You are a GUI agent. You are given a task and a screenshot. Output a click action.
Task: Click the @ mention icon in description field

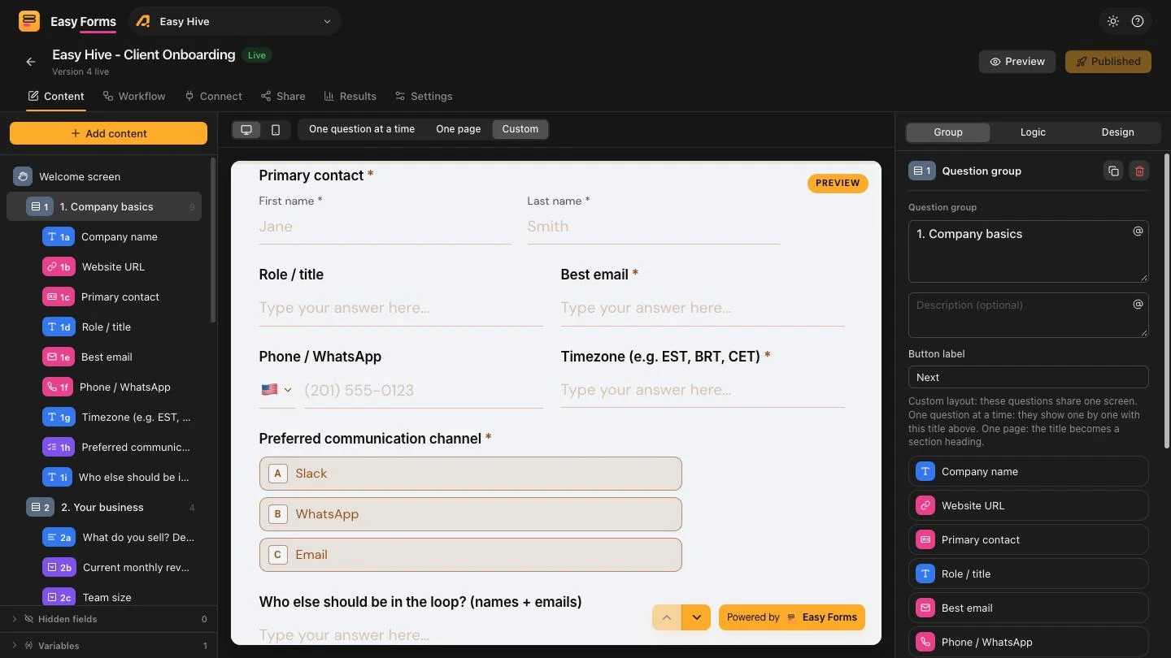click(1138, 304)
